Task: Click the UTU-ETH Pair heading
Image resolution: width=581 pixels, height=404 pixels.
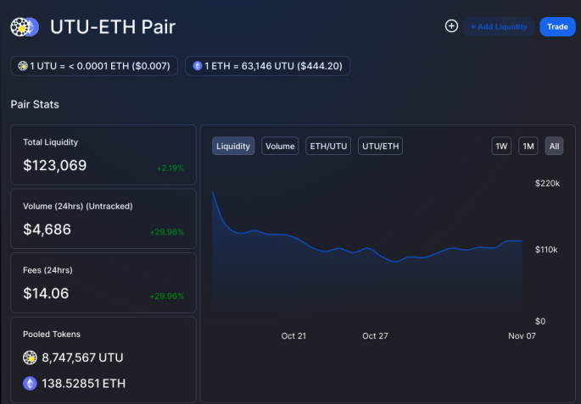Action: [113, 27]
